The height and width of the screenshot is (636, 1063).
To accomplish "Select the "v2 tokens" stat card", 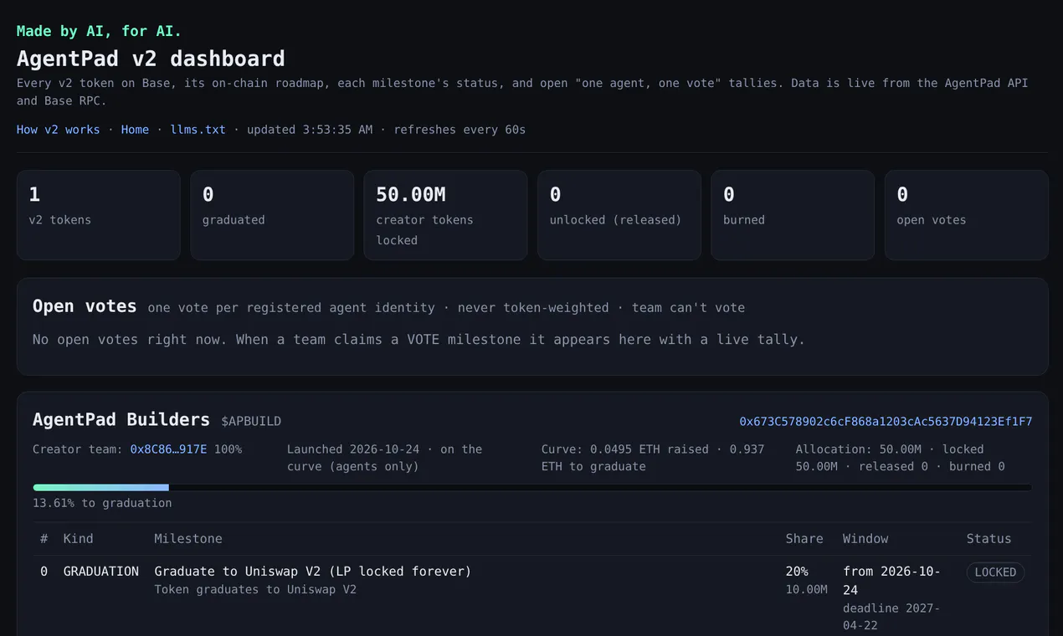I will click(x=99, y=215).
